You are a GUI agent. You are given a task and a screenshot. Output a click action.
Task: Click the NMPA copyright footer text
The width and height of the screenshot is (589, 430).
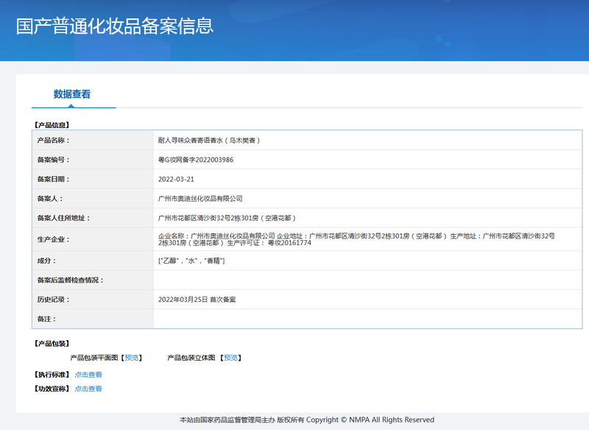pyautogui.click(x=306, y=420)
